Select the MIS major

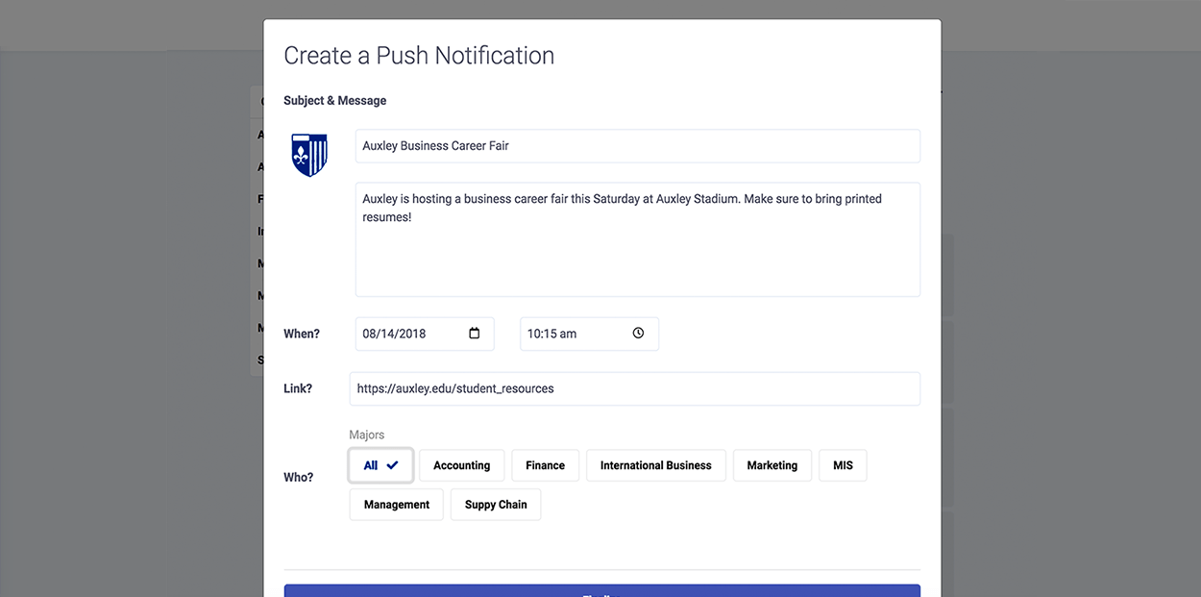click(x=843, y=465)
